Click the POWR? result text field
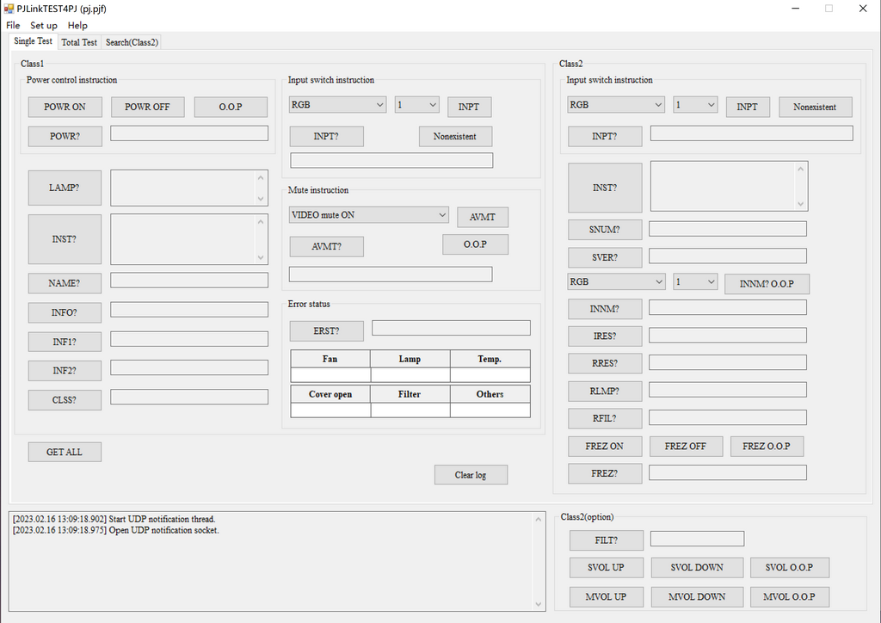The image size is (881, 623). (189, 133)
